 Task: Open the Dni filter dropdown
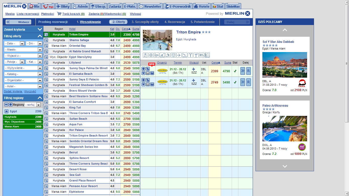pyautogui.click(x=34, y=43)
